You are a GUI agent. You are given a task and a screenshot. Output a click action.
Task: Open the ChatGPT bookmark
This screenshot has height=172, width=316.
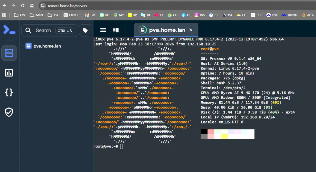pos(72,15)
